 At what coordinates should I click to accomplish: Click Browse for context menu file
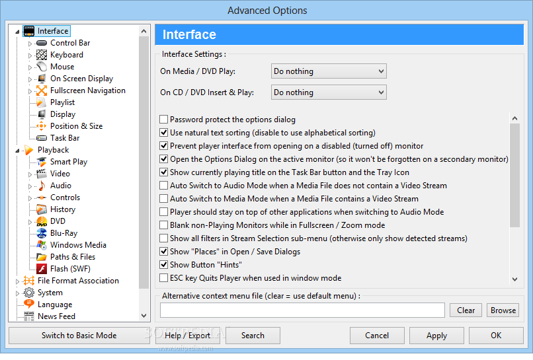[503, 310]
